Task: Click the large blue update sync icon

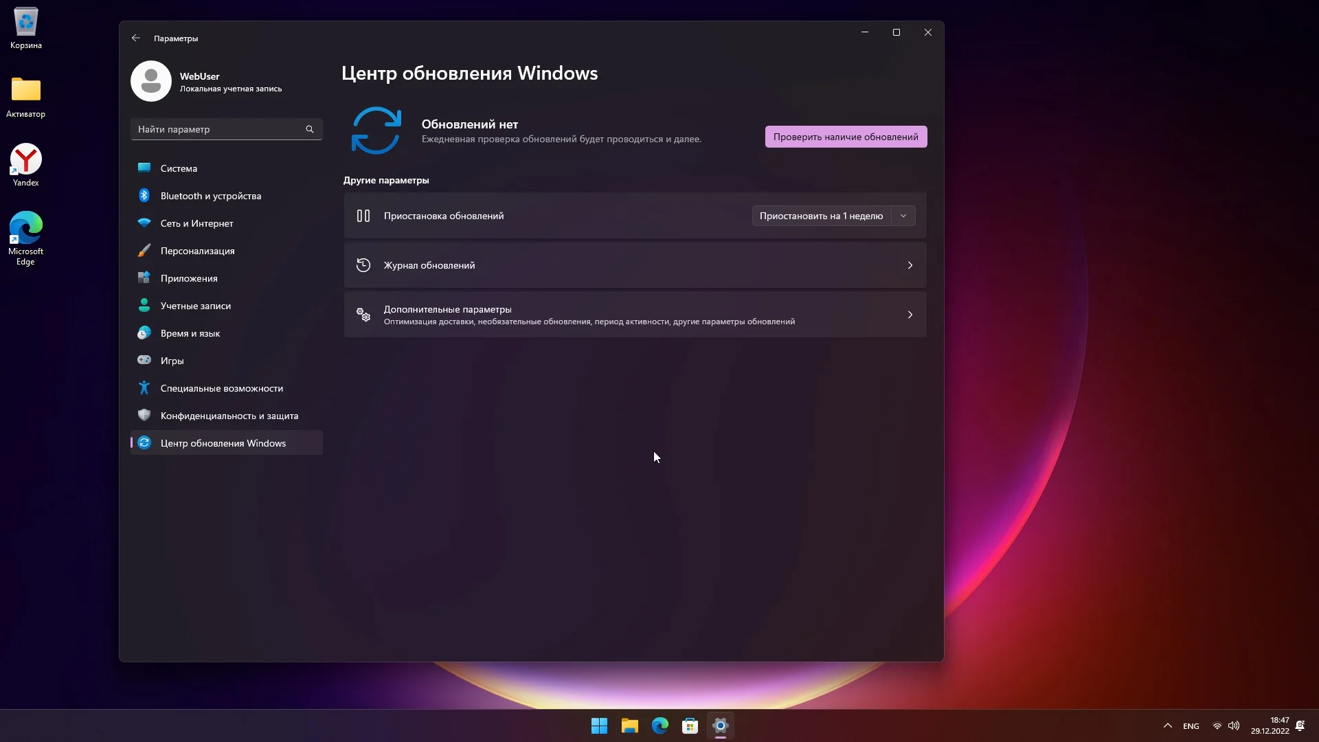Action: click(376, 131)
